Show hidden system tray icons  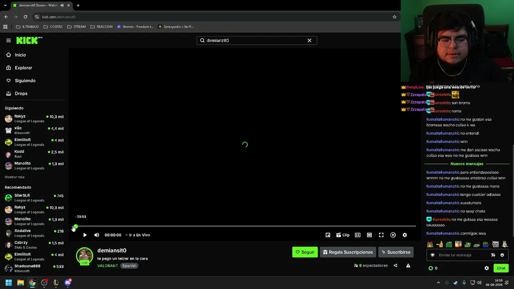click(438, 283)
